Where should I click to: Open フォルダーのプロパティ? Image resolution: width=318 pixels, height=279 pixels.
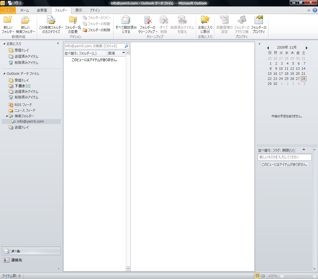(259, 24)
